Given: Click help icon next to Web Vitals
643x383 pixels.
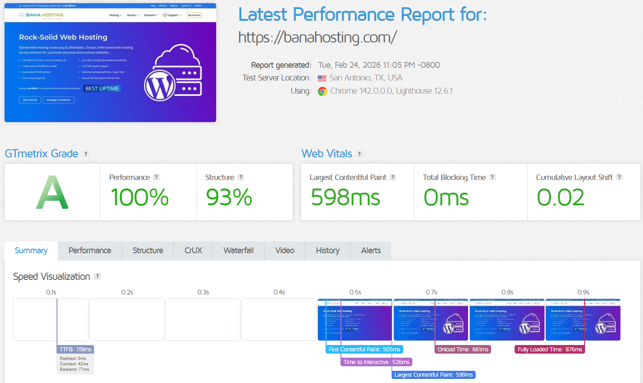Looking at the screenshot, I should pos(359,154).
